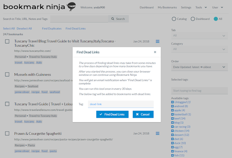Cancel the Find Dead Links dialog
This screenshot has height=158, width=232.
click(x=143, y=115)
